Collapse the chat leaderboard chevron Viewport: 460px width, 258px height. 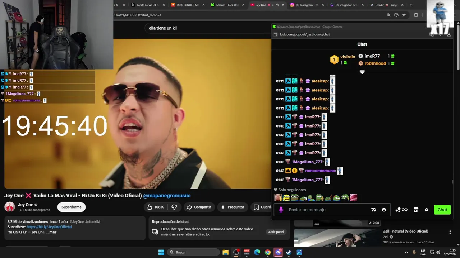[x=362, y=72]
